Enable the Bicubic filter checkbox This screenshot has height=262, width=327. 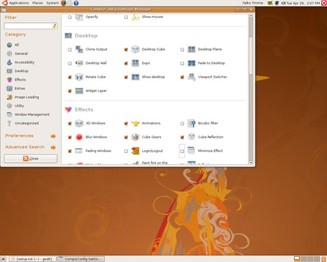coord(182,123)
